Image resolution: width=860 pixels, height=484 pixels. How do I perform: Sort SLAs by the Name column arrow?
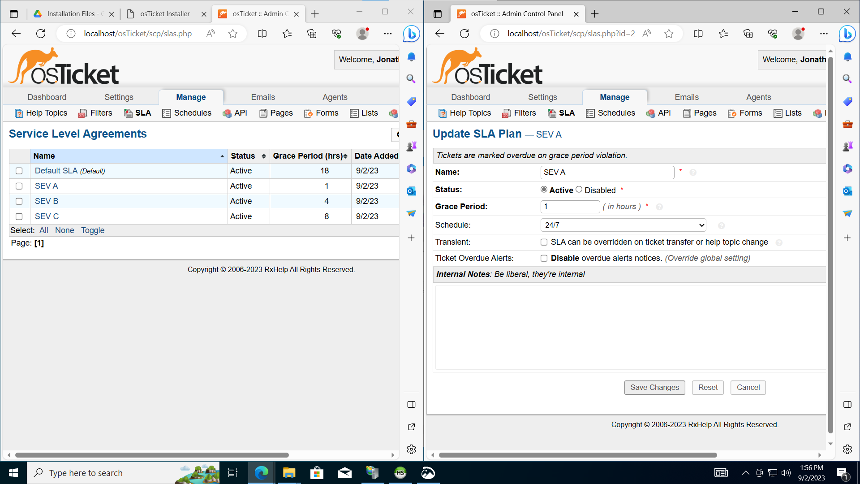pyautogui.click(x=222, y=156)
